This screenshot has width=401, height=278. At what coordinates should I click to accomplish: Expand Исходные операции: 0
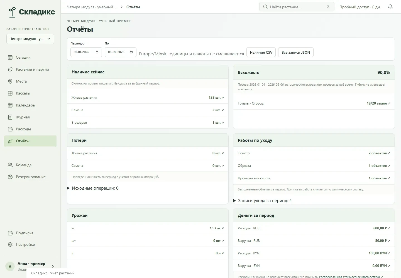click(x=93, y=188)
